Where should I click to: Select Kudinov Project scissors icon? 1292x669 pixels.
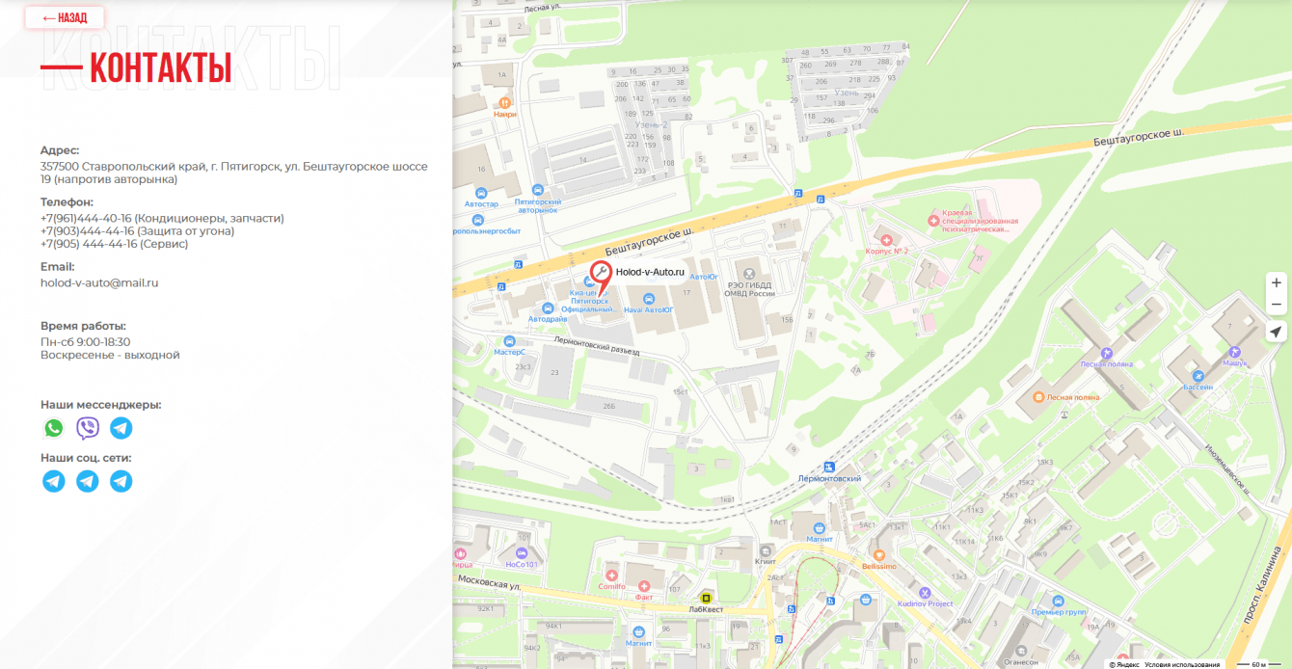(x=925, y=592)
